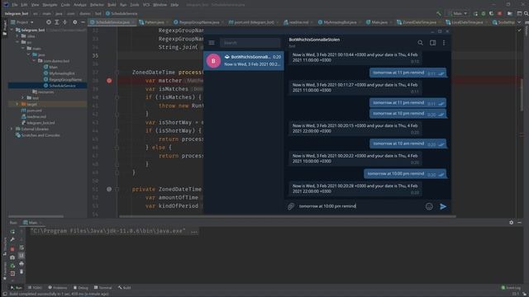Click the debug bug icon in toolbar
Screen dimensions: 529x297
(x=484, y=13)
